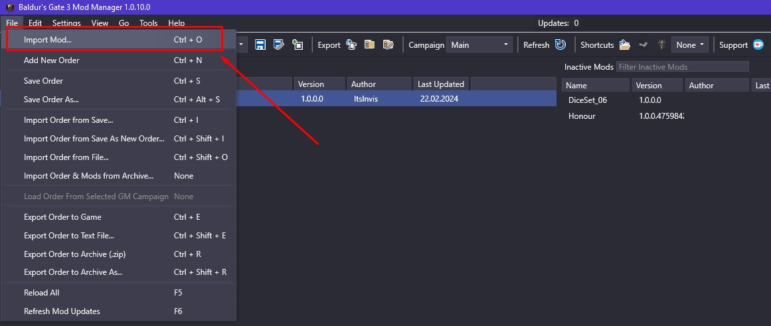Viewport: 771px width, 326px height.
Task: Select Refresh Mod Updates entry
Action: (x=118, y=311)
